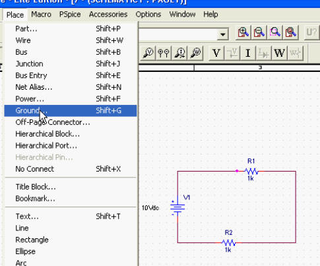Open the part selector dropdown arrow

click(x=223, y=34)
